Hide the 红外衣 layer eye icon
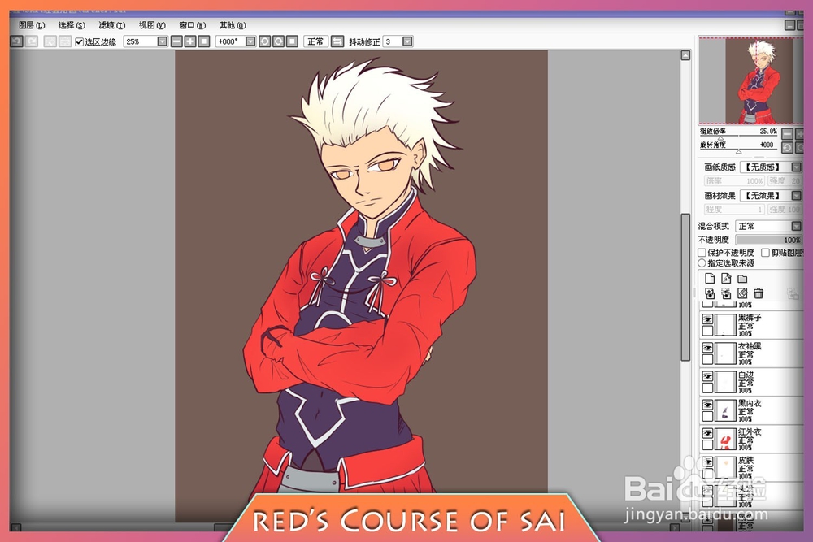This screenshot has height=542, width=813. (x=707, y=434)
